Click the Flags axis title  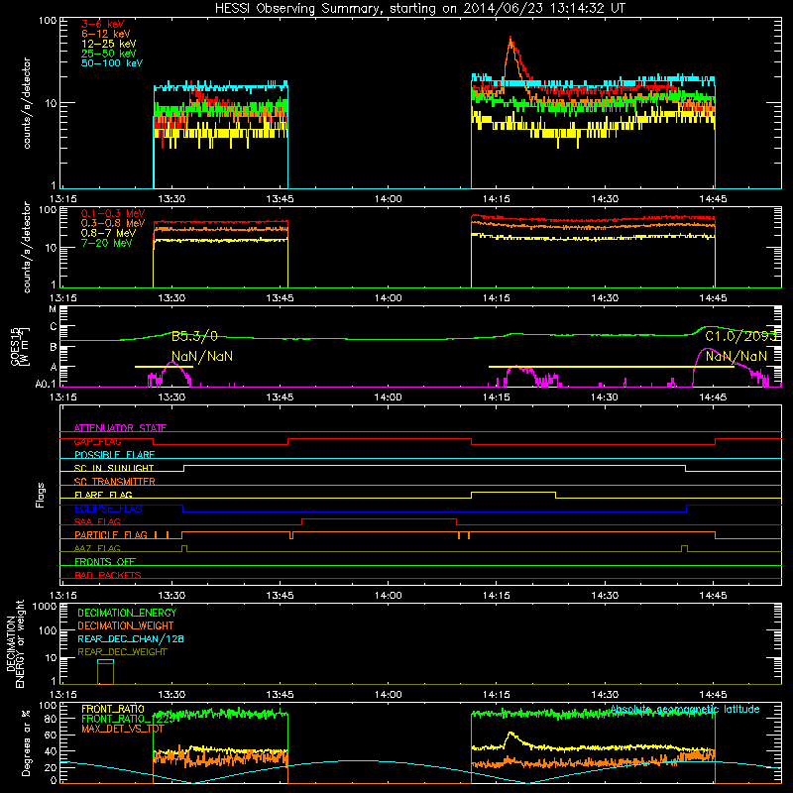(x=41, y=495)
